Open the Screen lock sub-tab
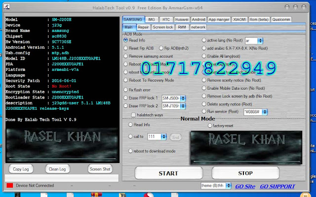This screenshot has width=316, height=197. click(163, 27)
